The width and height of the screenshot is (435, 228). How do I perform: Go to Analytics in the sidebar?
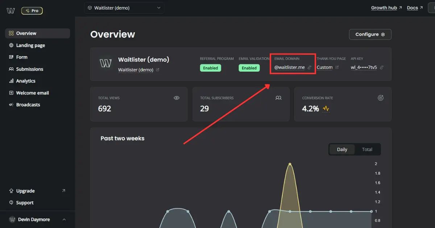point(26,81)
